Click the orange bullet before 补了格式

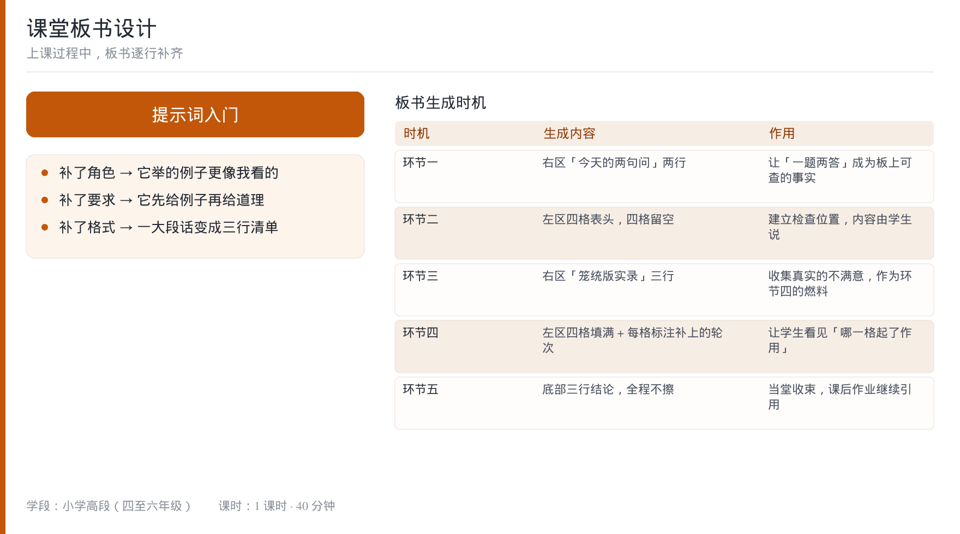point(45,227)
